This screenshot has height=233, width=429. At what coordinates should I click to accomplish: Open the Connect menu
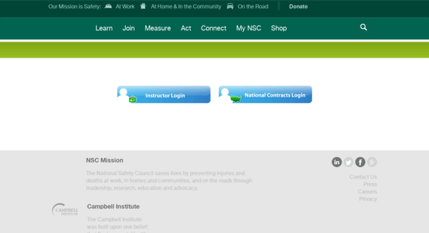(x=214, y=28)
